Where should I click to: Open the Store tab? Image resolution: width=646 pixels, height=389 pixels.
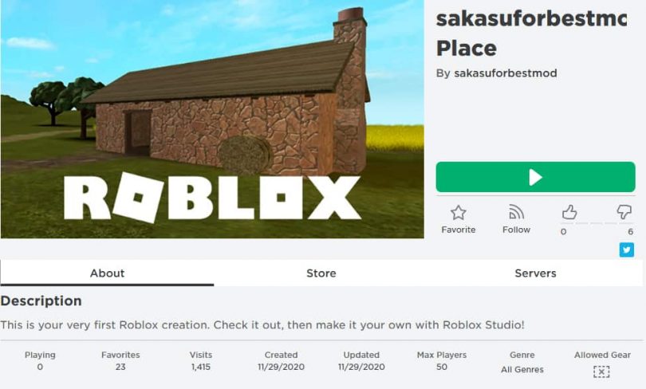(321, 273)
